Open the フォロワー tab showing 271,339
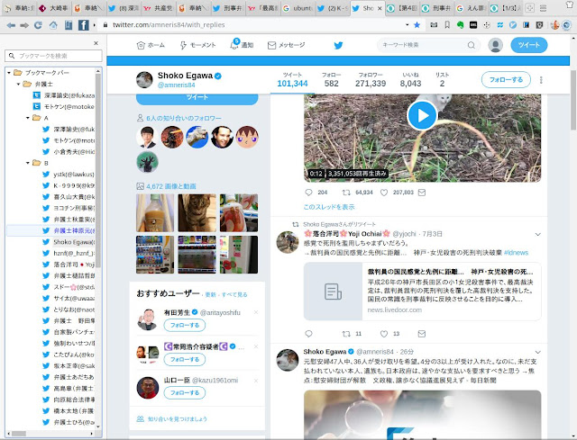This screenshot has height=440, width=577. tap(371, 80)
